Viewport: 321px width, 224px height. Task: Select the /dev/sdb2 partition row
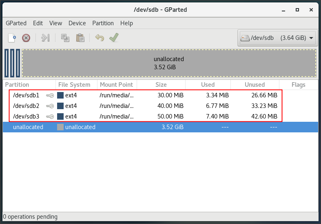click(161, 106)
